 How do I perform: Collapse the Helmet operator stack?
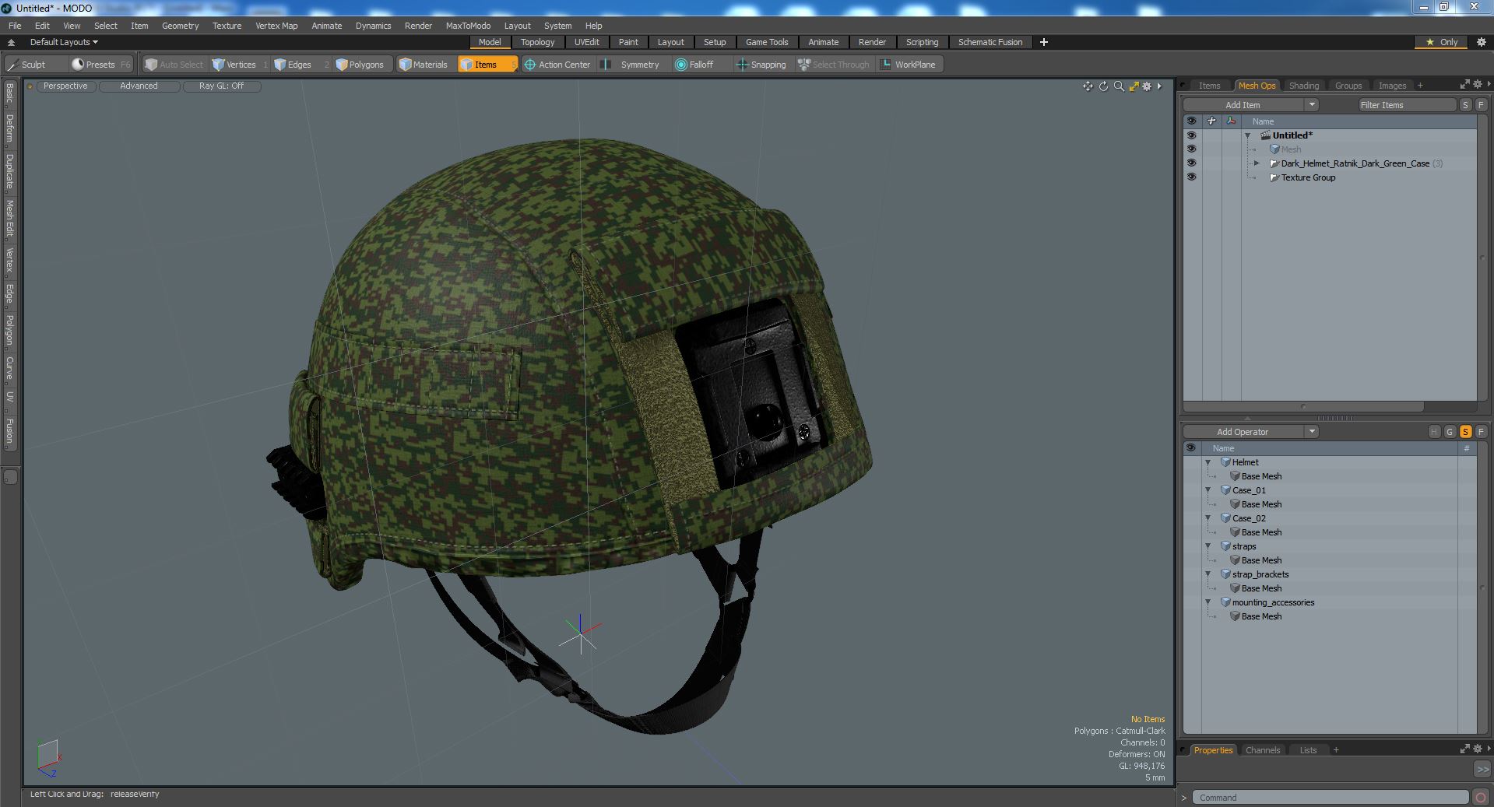1208,462
